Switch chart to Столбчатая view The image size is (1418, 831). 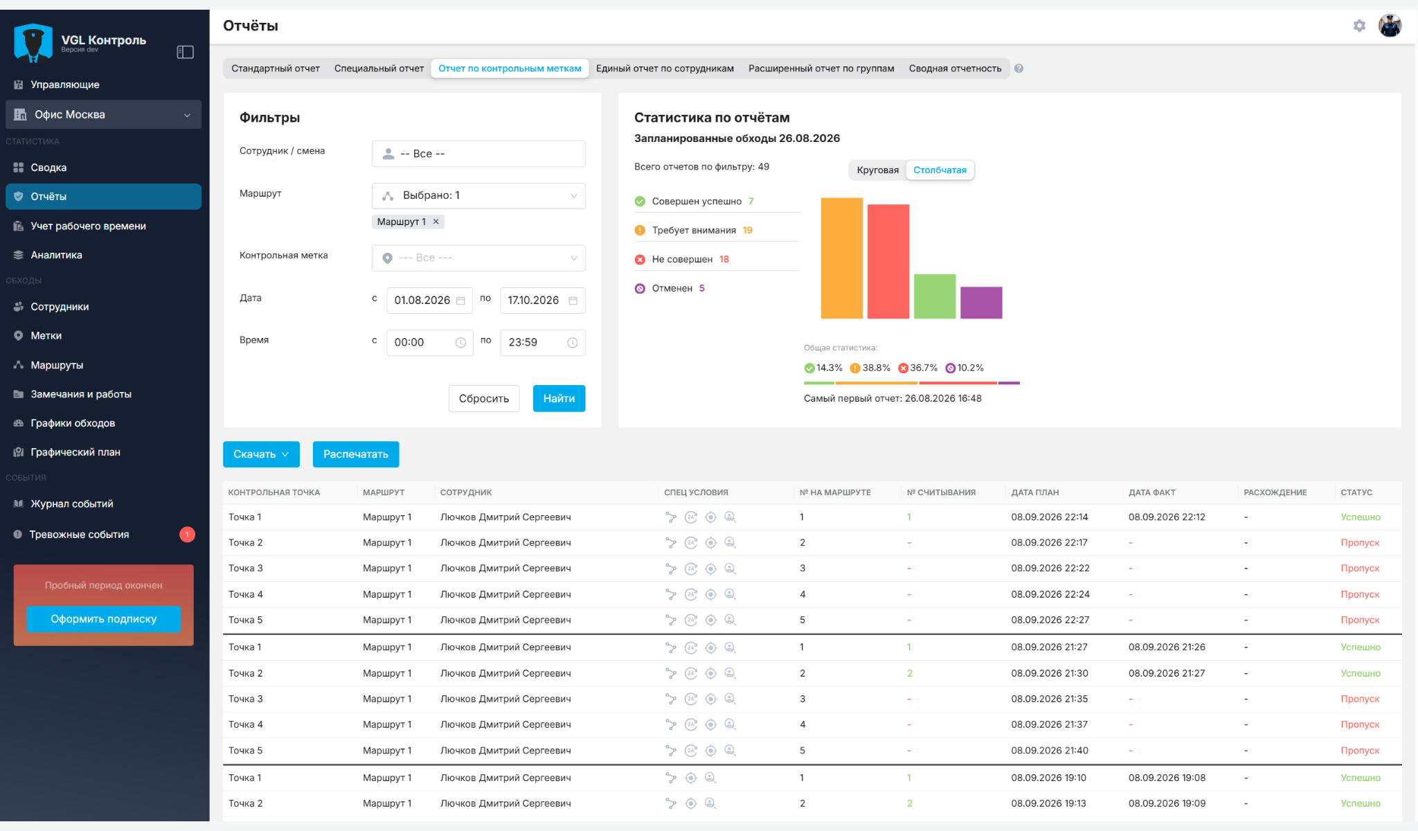(x=940, y=170)
